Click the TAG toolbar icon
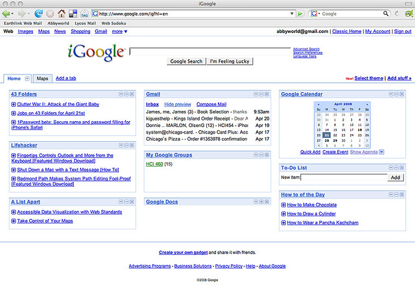This screenshot has width=415, height=289. 84,14
